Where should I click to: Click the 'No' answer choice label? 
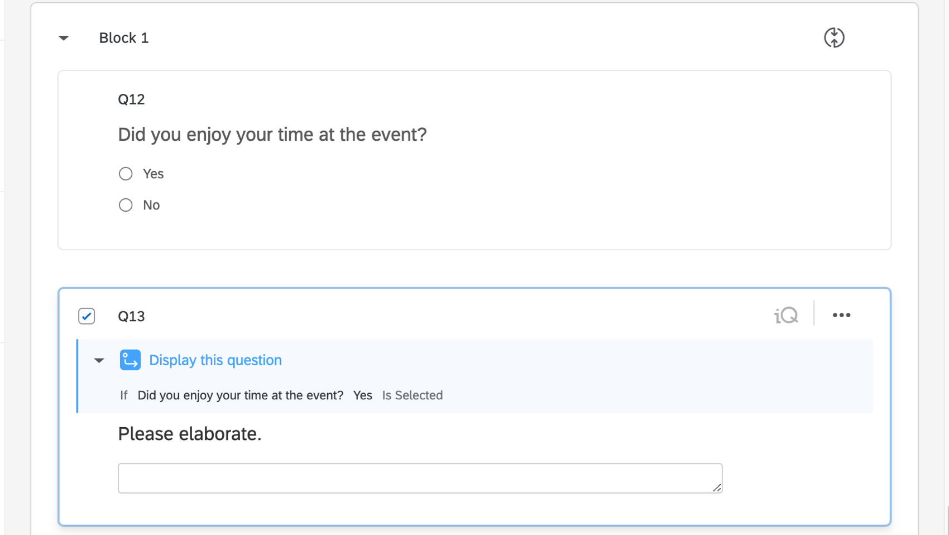click(x=151, y=205)
